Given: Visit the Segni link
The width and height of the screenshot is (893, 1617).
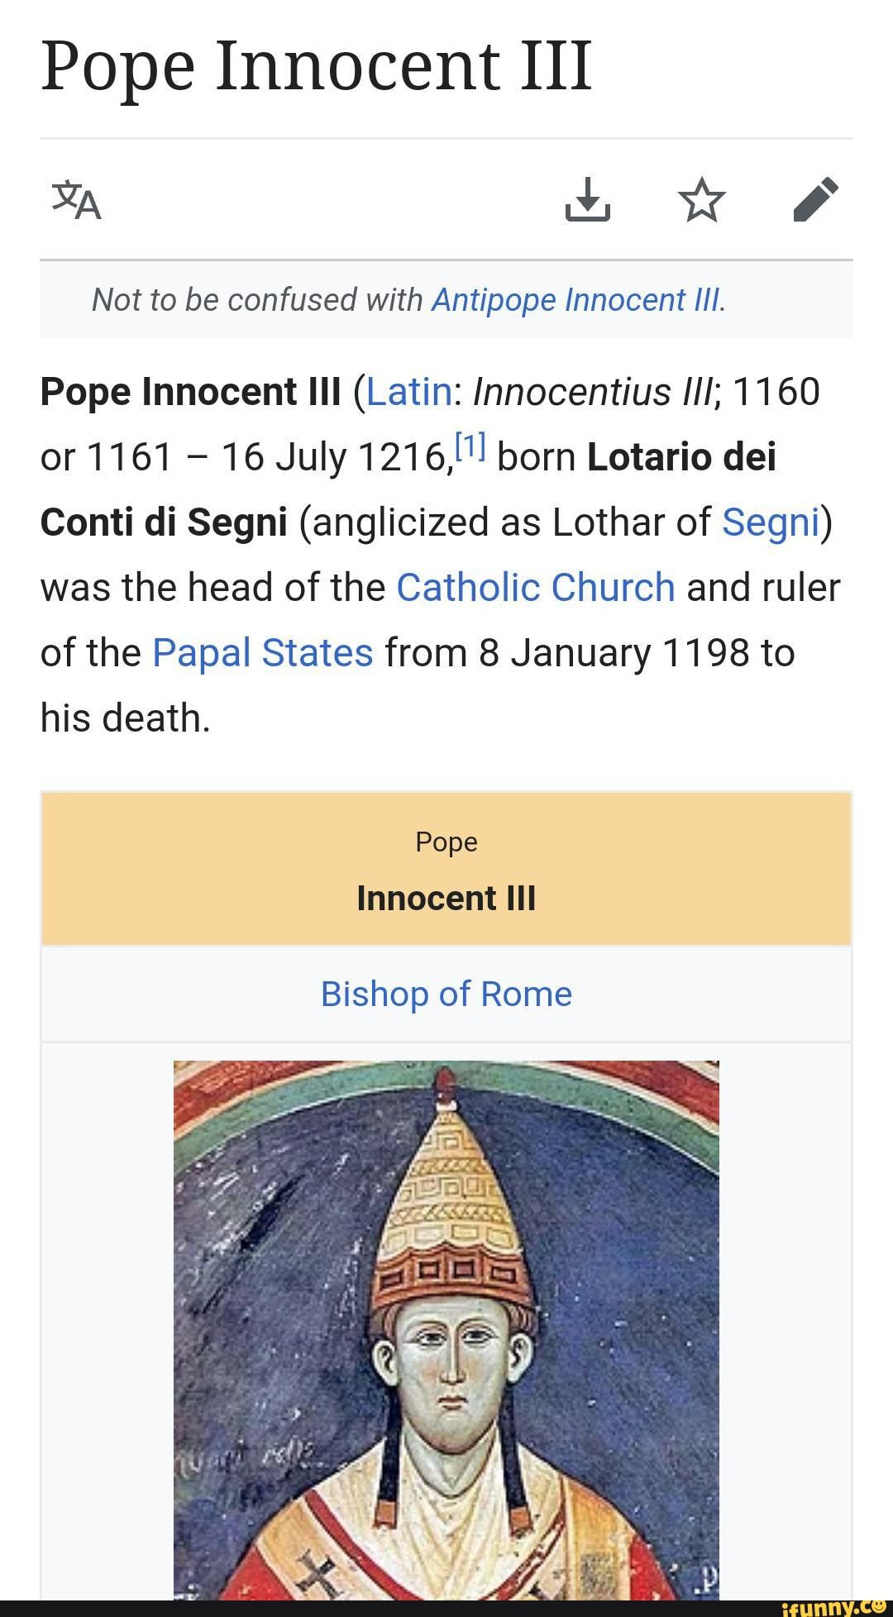Looking at the screenshot, I should click(x=771, y=522).
